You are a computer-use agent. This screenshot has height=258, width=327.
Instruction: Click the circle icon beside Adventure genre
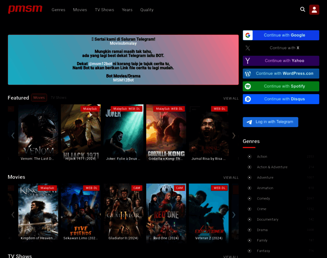click(250, 178)
